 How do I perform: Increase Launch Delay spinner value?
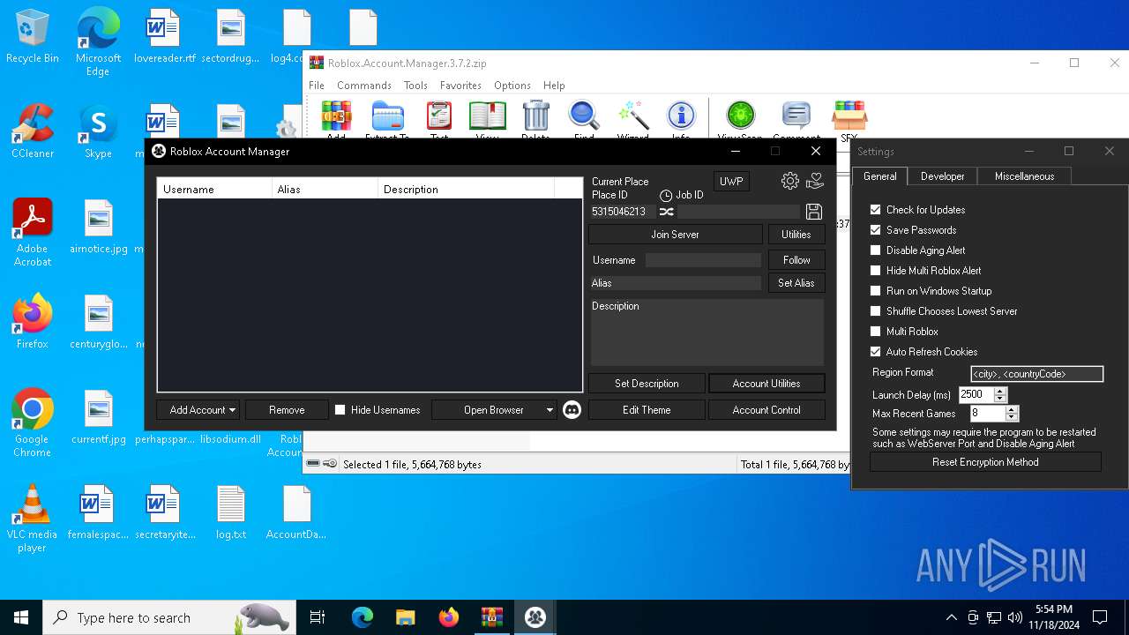1000,392
